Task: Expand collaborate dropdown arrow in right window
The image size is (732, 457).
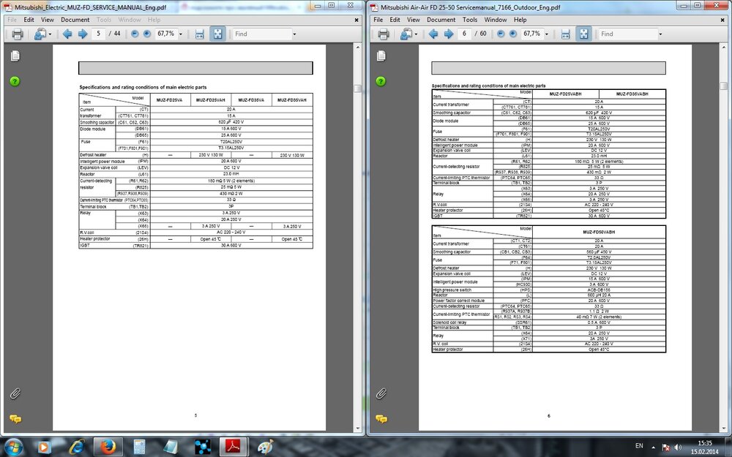Action: tap(416, 34)
